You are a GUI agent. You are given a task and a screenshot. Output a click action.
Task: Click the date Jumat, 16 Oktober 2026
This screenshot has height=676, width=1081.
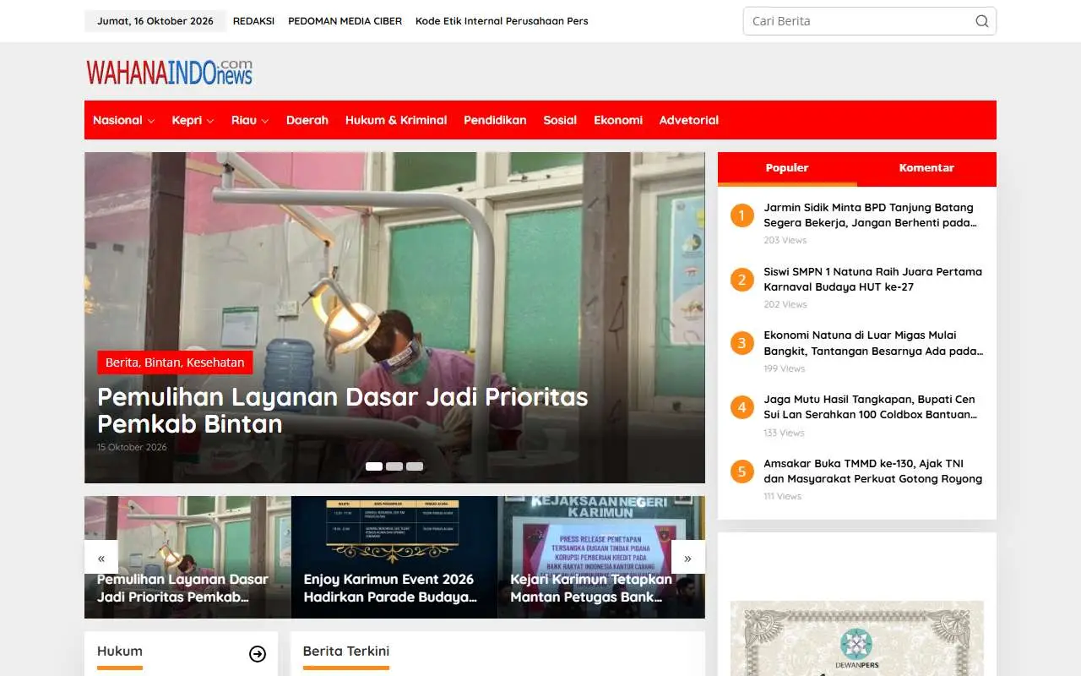coord(155,21)
